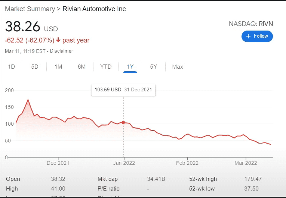Click the NASDAQ: RIVN ticker label

coord(251,24)
